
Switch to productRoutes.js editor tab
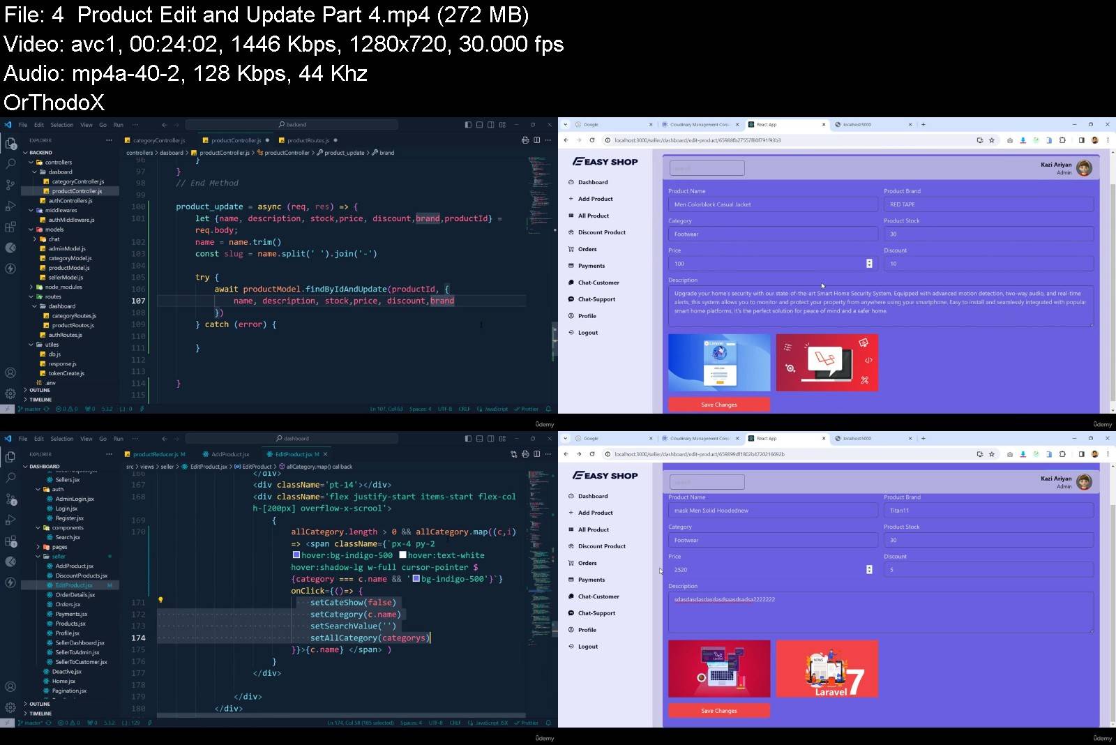click(x=308, y=140)
